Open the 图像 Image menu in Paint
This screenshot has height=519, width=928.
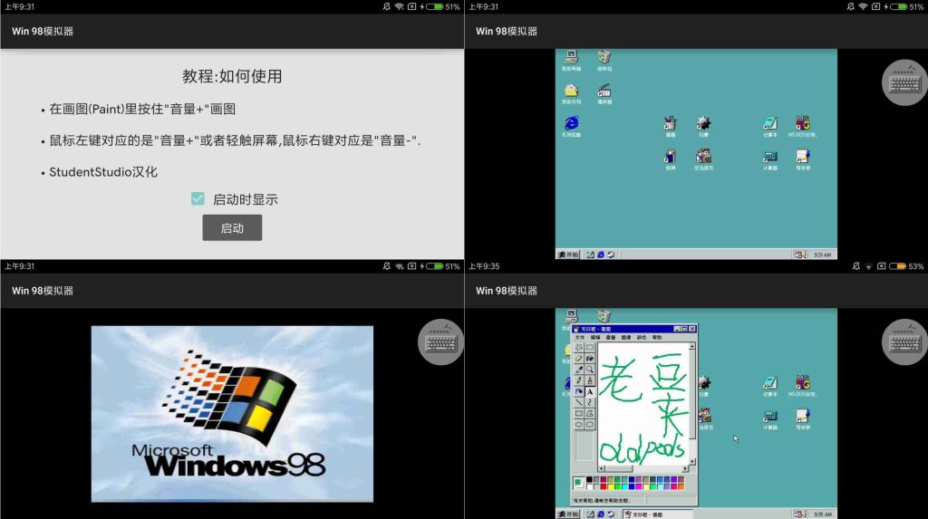(626, 337)
